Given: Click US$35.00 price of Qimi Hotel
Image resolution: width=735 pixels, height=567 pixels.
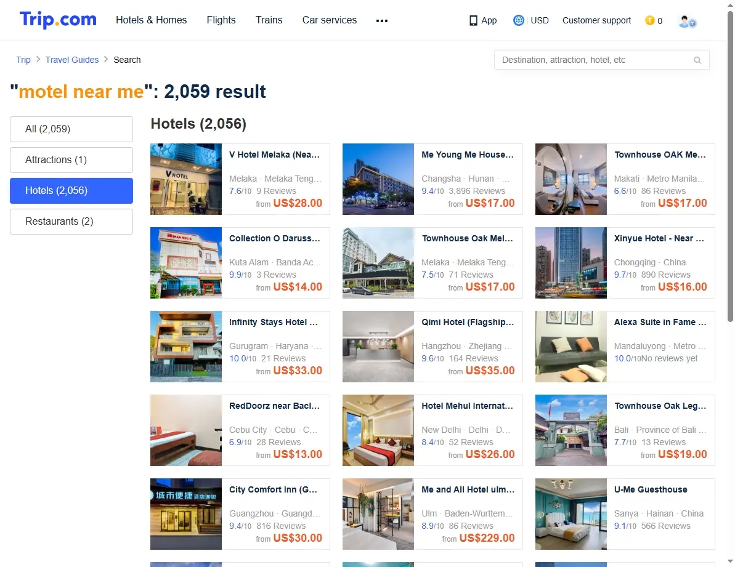Looking at the screenshot, I should (490, 371).
